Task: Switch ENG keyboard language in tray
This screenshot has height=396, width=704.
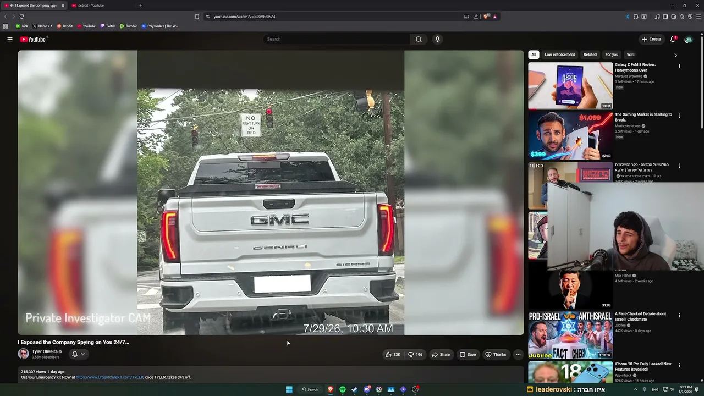Action: point(654,389)
